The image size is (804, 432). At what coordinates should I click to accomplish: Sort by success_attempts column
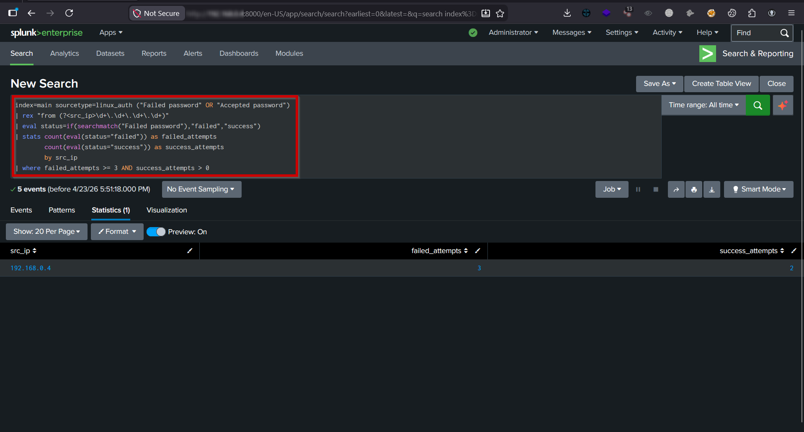pyautogui.click(x=752, y=251)
